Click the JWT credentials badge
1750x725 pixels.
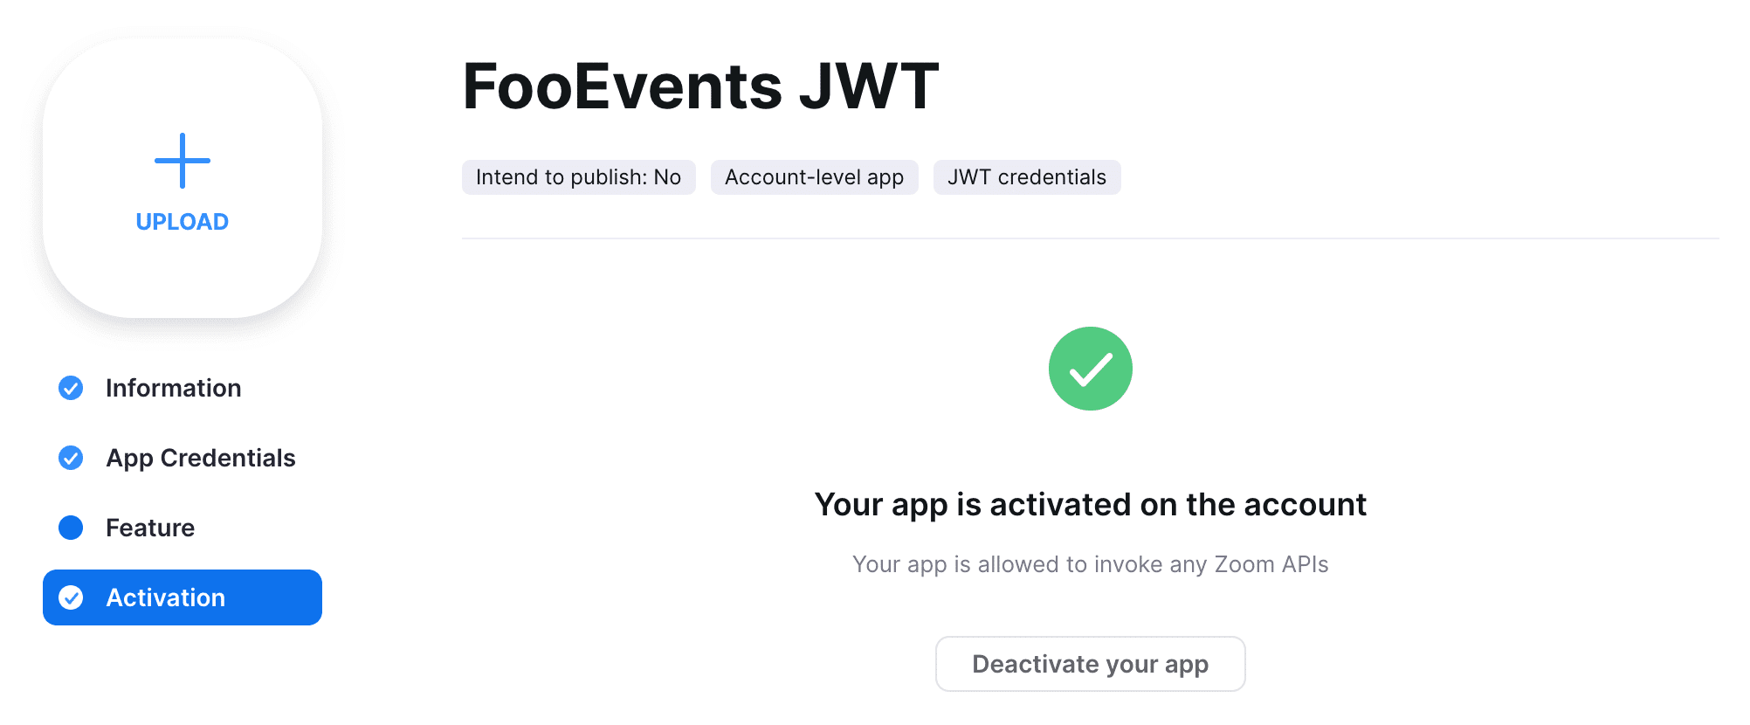[1026, 176]
